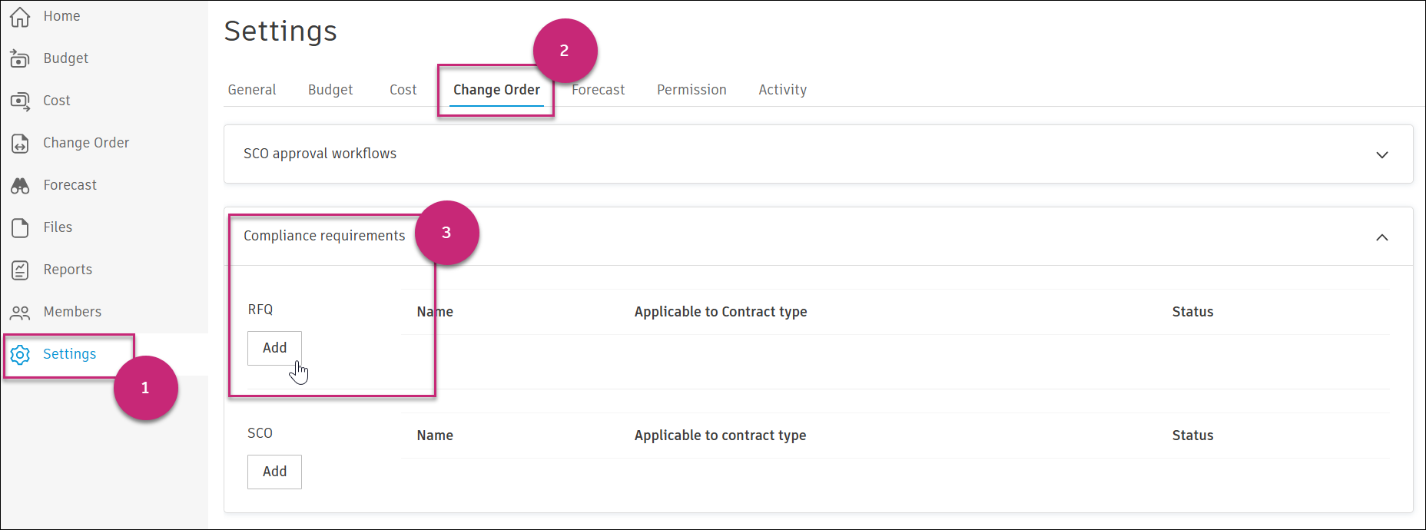Collapse the Compliance requirements section
The image size is (1426, 530).
point(1381,237)
